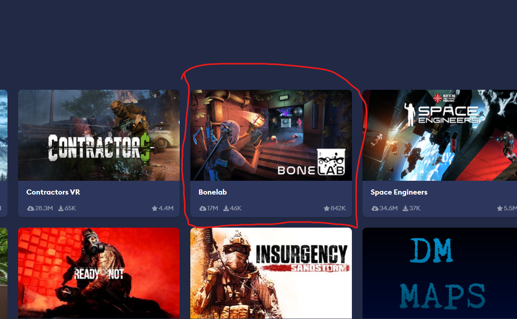Click the 46K count on Bonelab
The width and height of the screenshot is (517, 319).
pos(236,208)
